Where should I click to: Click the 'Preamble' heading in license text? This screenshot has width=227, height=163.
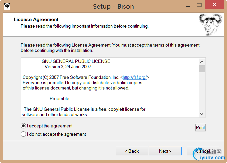tap(59, 99)
